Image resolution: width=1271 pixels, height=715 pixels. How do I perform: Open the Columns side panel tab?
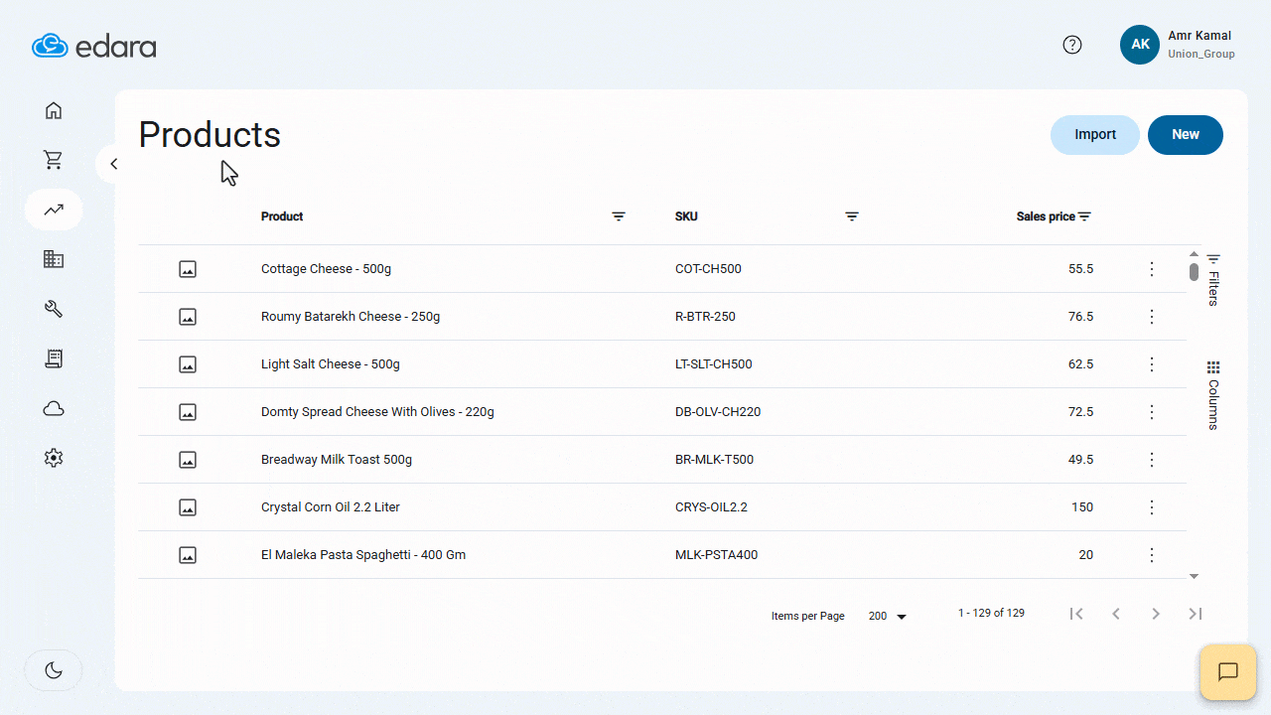click(x=1213, y=395)
